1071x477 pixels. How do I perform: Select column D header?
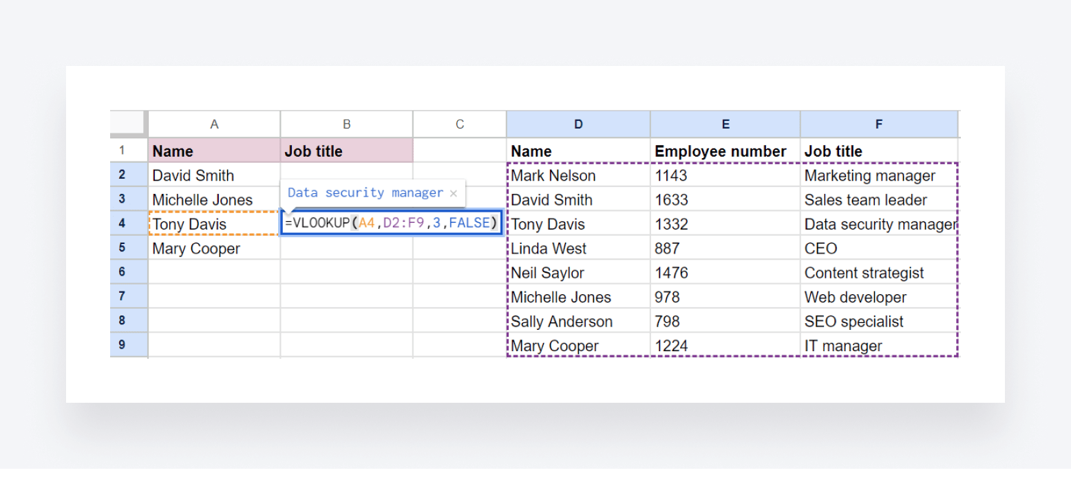click(578, 124)
